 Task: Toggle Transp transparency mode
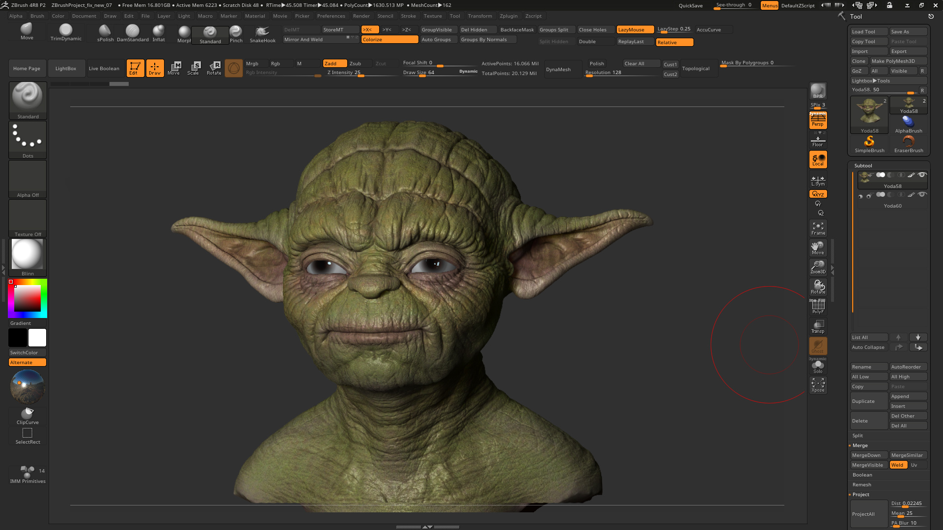coord(818,326)
